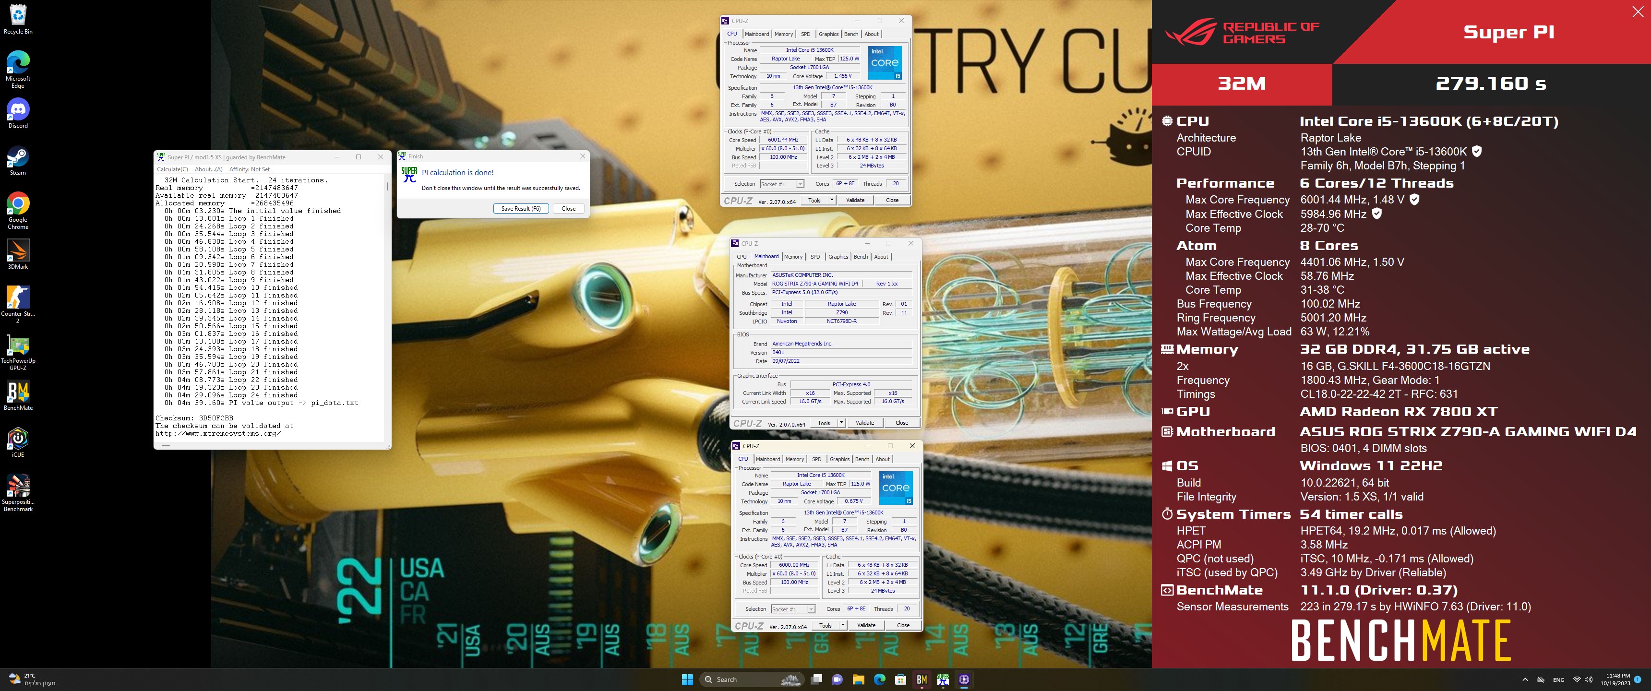Click Affinity: Not Set in Super PI

(249, 169)
